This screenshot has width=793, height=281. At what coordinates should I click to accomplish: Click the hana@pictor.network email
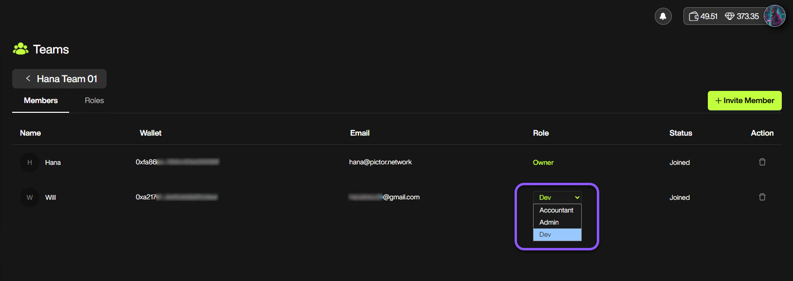click(380, 162)
